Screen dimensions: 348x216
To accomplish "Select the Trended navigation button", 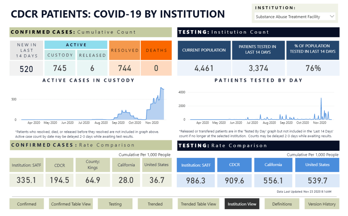I will pyautogui.click(x=155, y=204).
